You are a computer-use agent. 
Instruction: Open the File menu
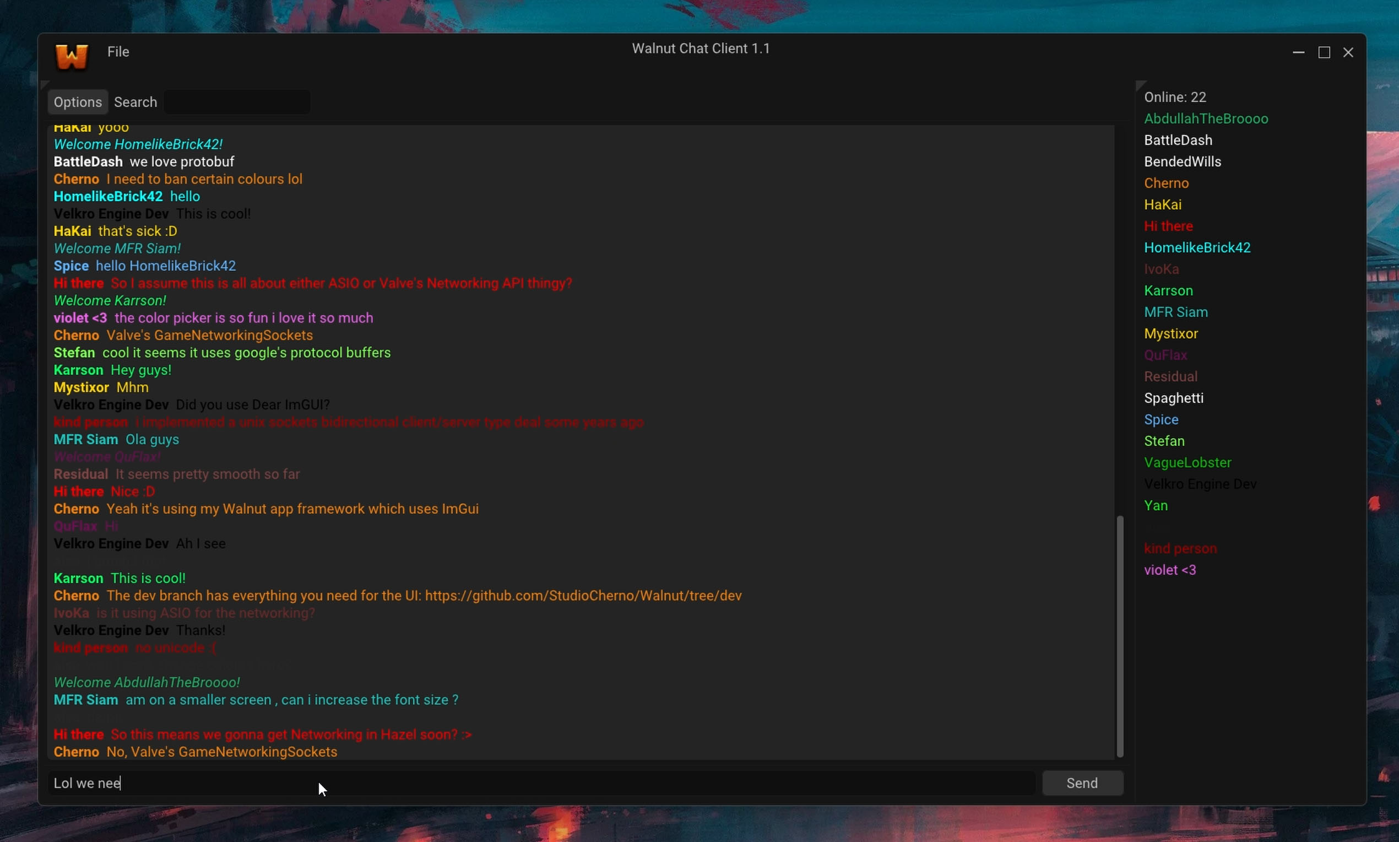[118, 52]
